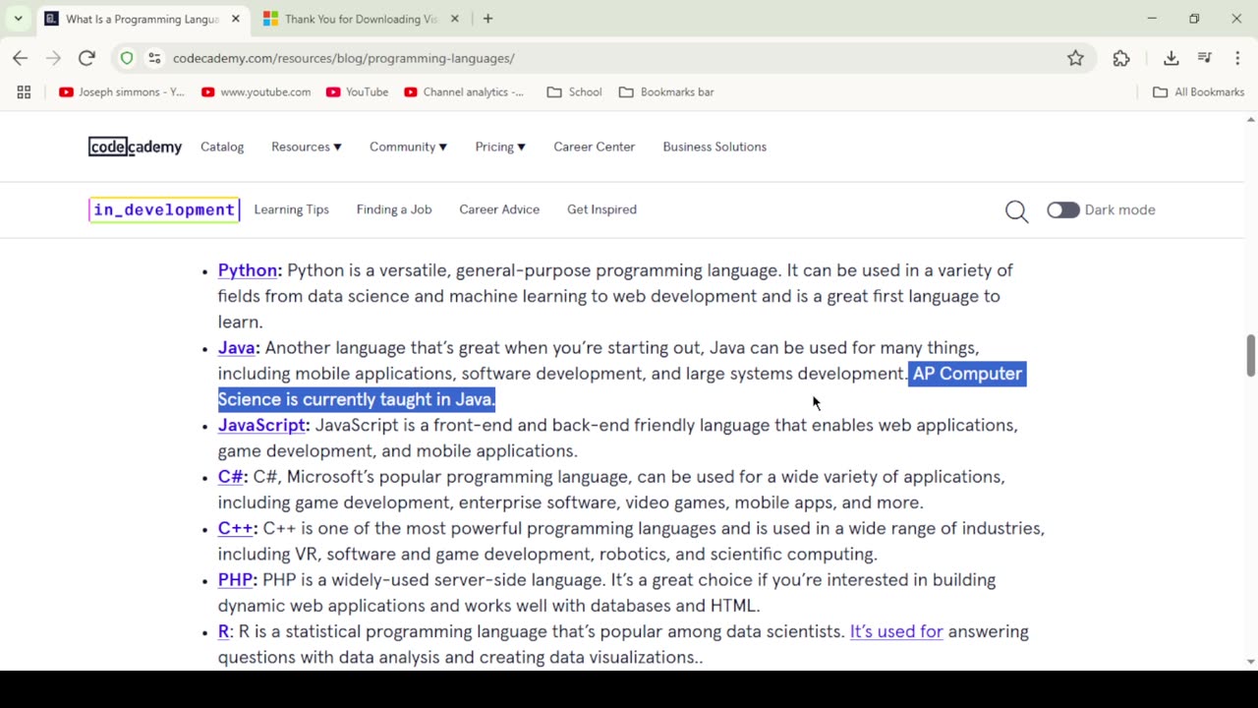
Task: Click the Codecademy logo
Action: [x=135, y=147]
